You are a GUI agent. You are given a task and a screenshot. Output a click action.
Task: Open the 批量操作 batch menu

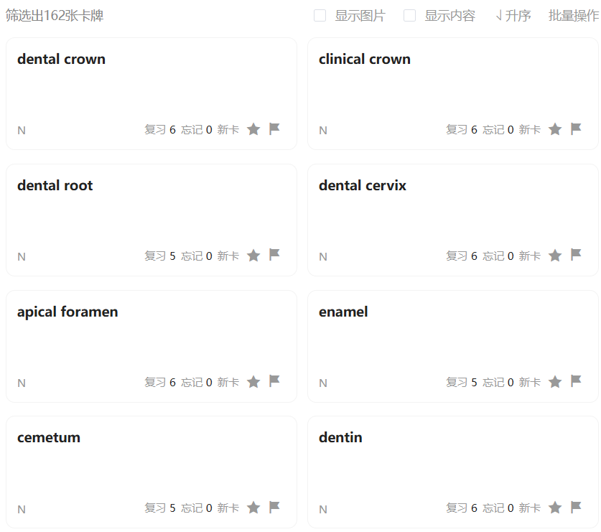tap(574, 16)
